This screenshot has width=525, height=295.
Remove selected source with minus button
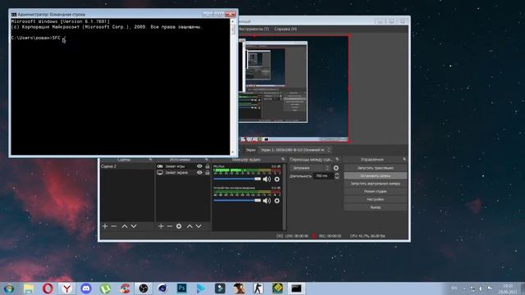tap(170, 226)
